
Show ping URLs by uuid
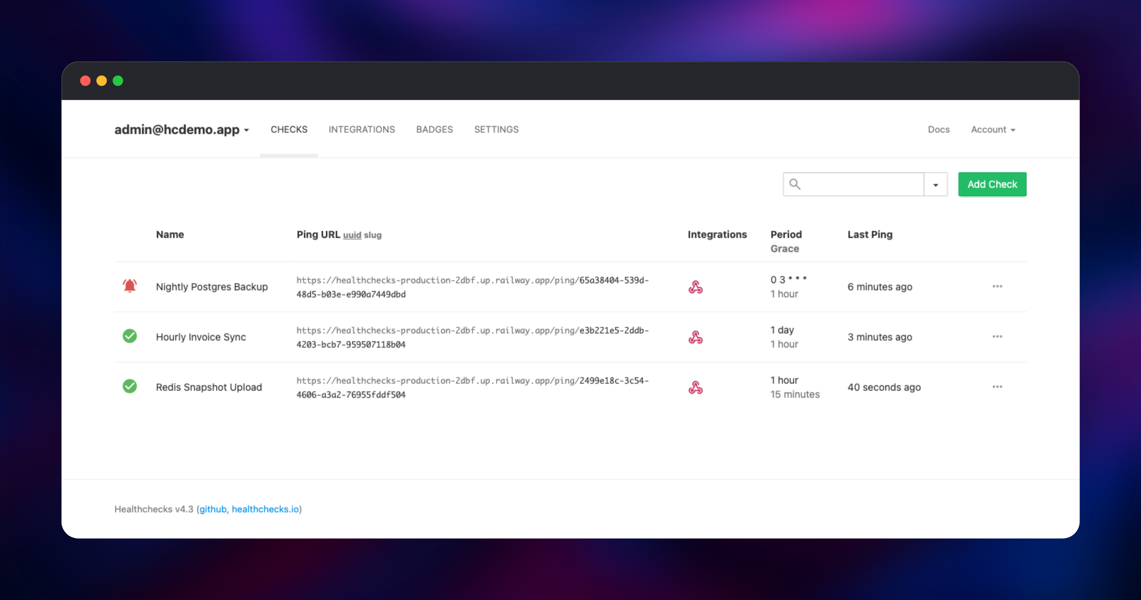[352, 235]
